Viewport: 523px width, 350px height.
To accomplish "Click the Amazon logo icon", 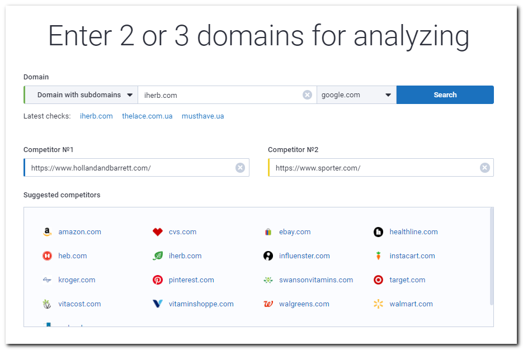I will 47,231.
